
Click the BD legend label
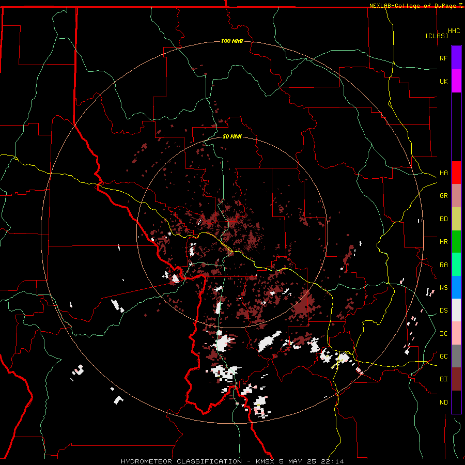coord(443,219)
